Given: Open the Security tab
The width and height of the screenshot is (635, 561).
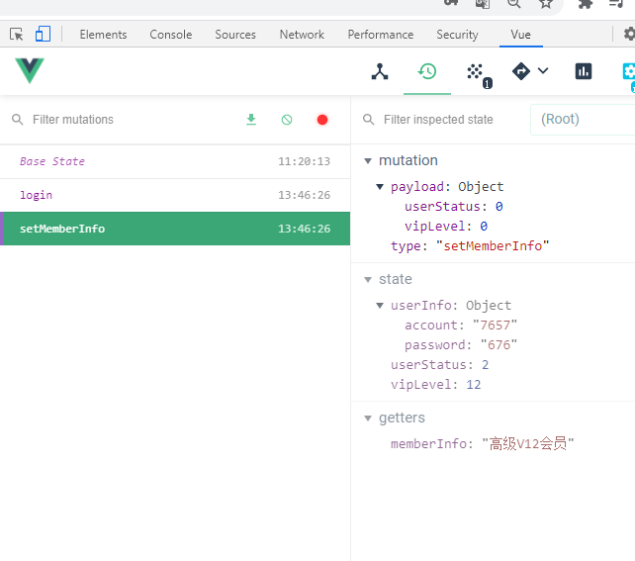Looking at the screenshot, I should 457,35.
